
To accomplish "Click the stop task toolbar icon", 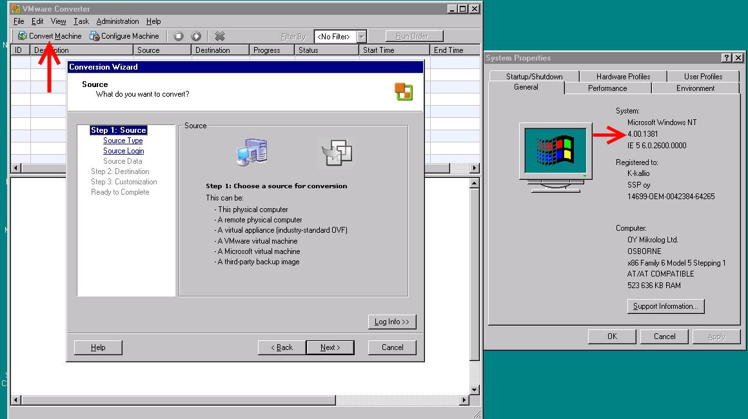I will coord(179,36).
